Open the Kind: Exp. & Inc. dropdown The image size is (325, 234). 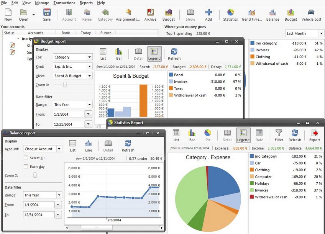(72, 67)
